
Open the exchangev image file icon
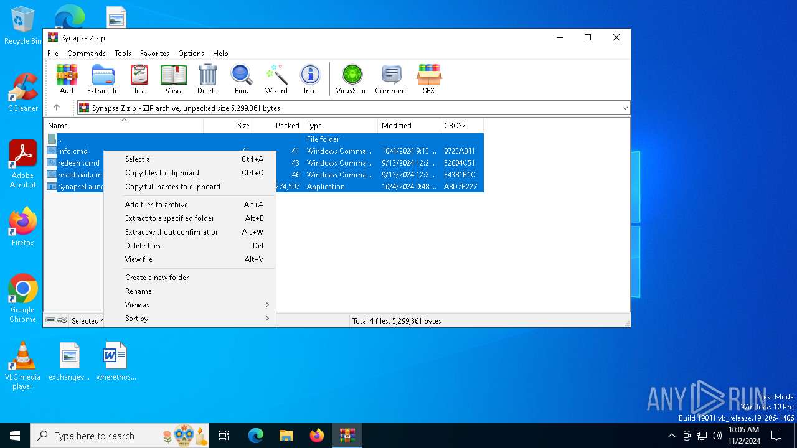(69, 362)
